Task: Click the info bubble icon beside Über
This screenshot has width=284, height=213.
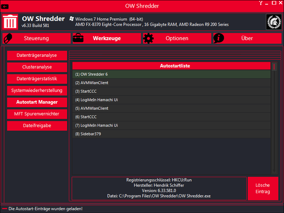Action: click(x=218, y=38)
